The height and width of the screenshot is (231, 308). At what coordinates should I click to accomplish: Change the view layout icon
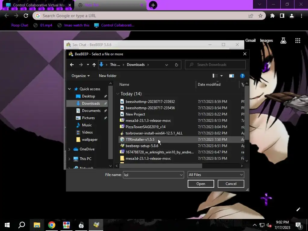[215, 75]
